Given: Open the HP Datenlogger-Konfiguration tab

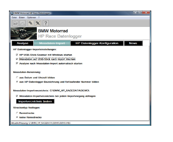Looking at the screenshot, I should tap(97, 43).
